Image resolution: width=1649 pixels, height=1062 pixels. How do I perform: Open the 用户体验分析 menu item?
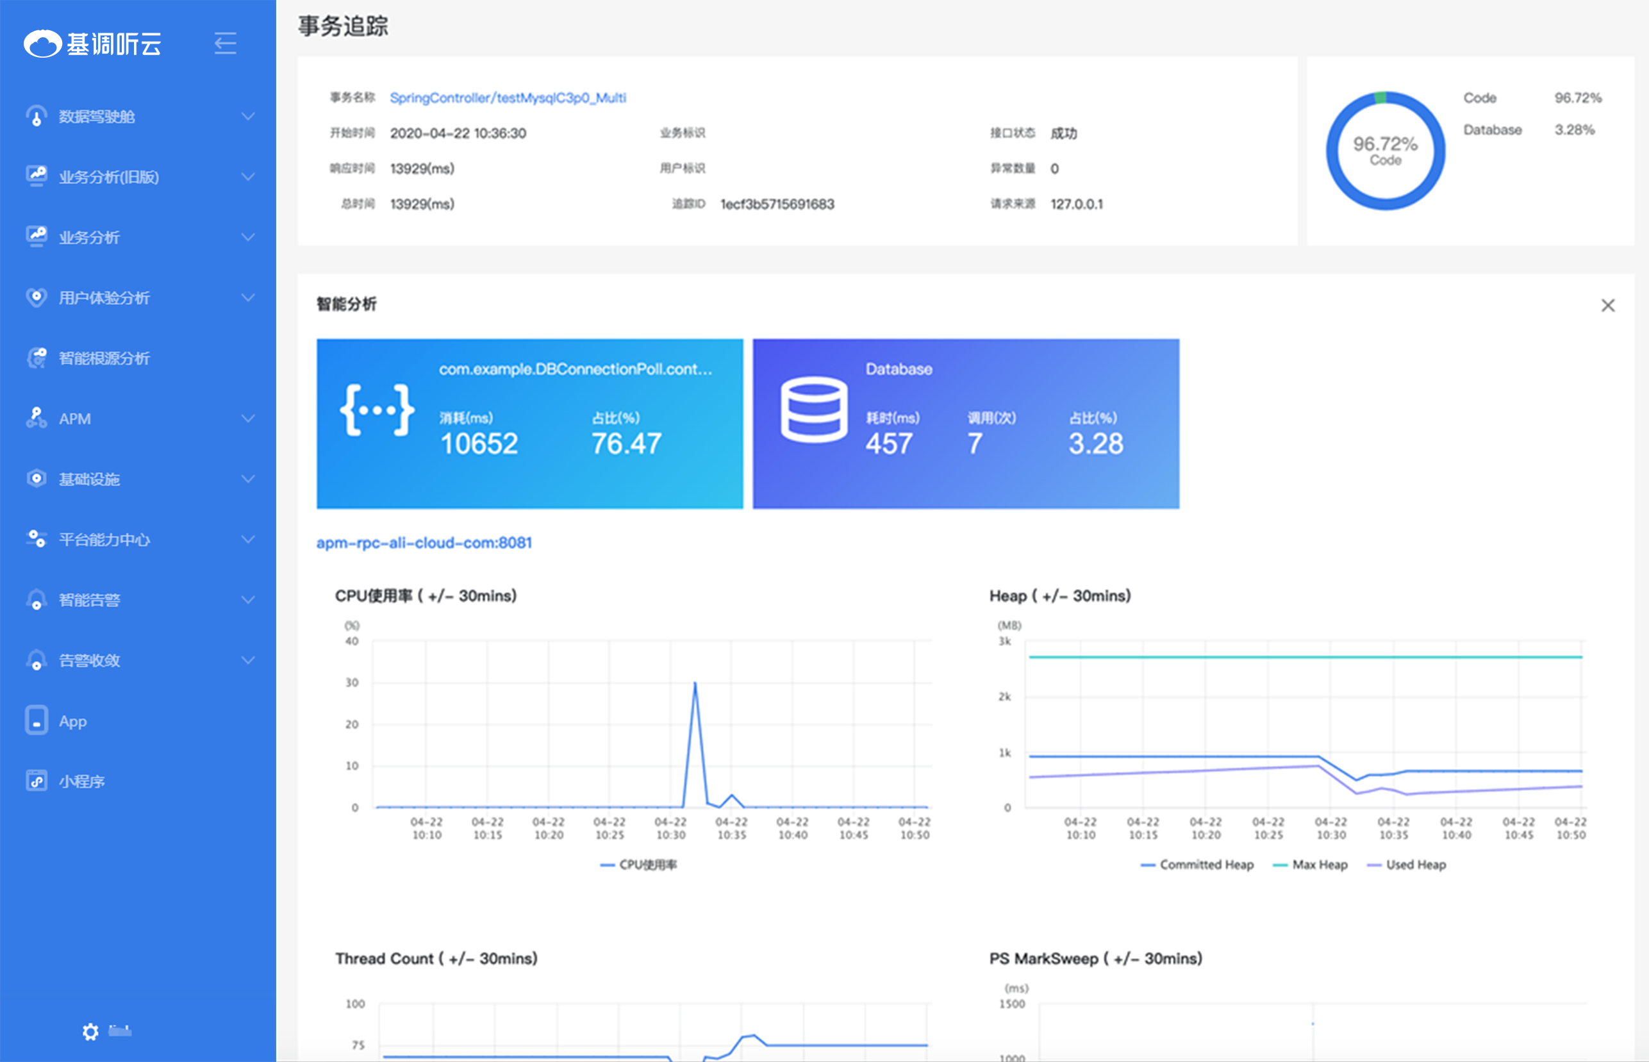point(103,298)
